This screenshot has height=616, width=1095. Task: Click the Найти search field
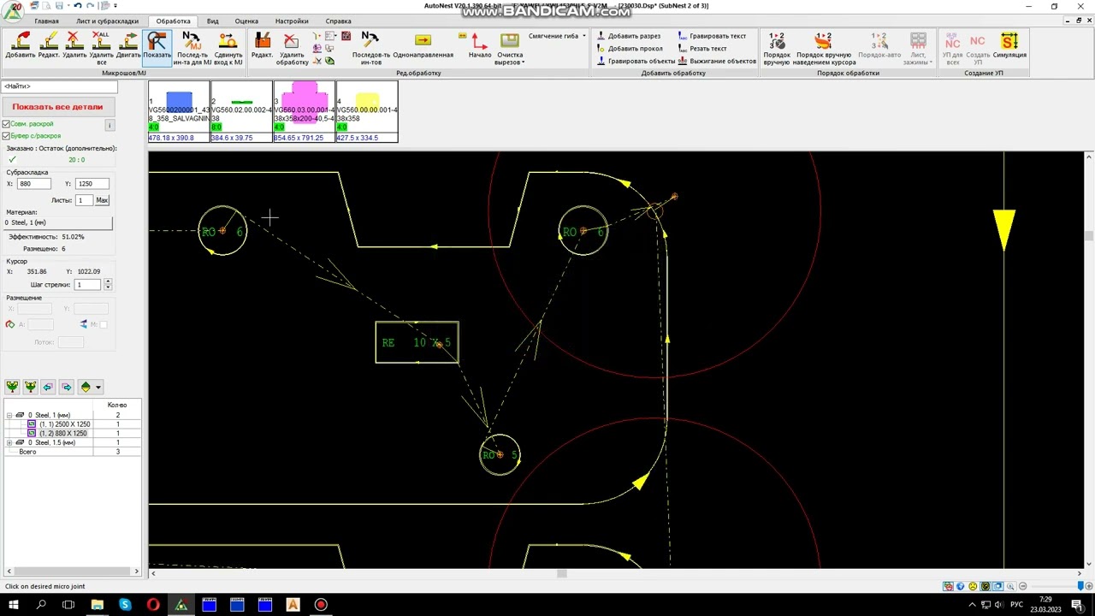tap(59, 86)
